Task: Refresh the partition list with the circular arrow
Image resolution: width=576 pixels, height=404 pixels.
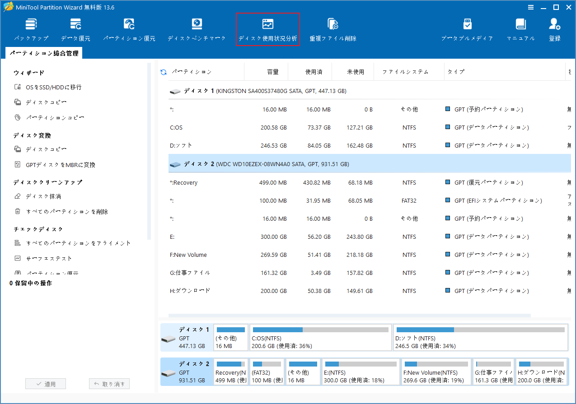Action: click(x=163, y=71)
